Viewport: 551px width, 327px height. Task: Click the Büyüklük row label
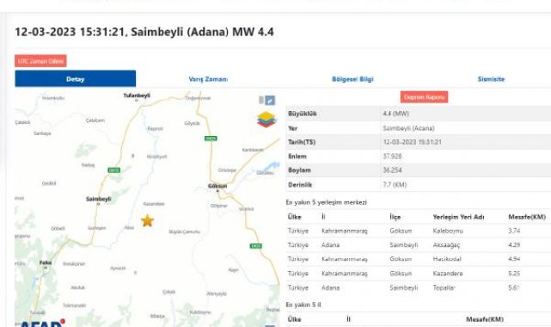(303, 114)
